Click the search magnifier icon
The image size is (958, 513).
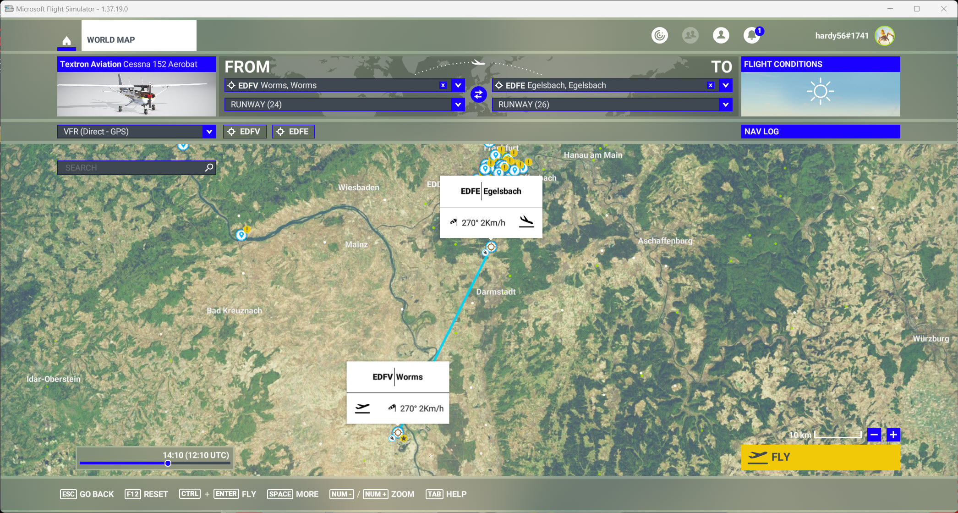(209, 168)
